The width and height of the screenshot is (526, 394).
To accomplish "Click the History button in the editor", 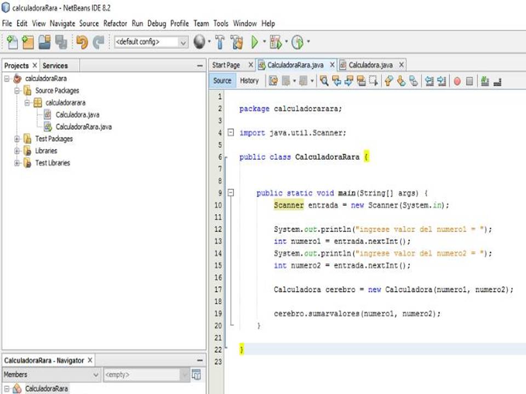I will point(249,80).
